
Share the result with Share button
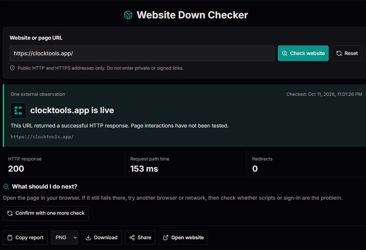[140, 237]
